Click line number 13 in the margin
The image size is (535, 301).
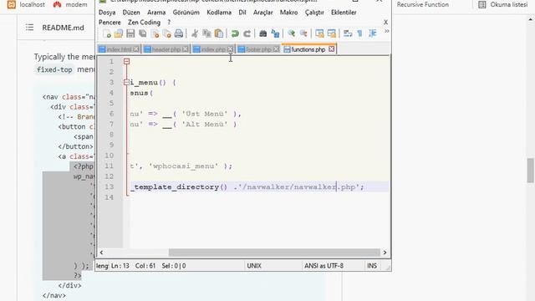pyautogui.click(x=110, y=187)
